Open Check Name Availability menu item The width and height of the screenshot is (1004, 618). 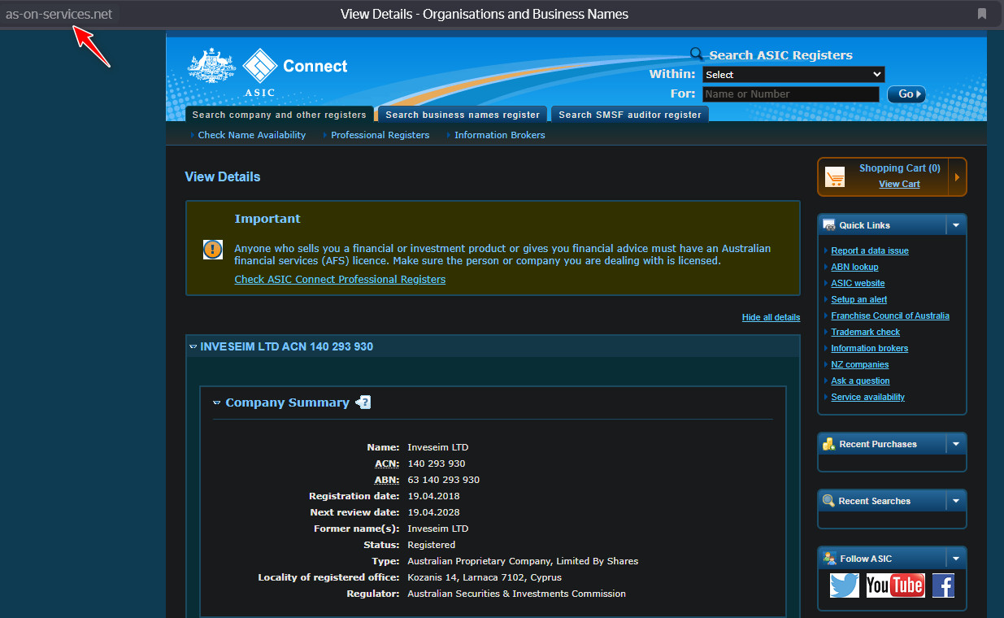pos(252,135)
